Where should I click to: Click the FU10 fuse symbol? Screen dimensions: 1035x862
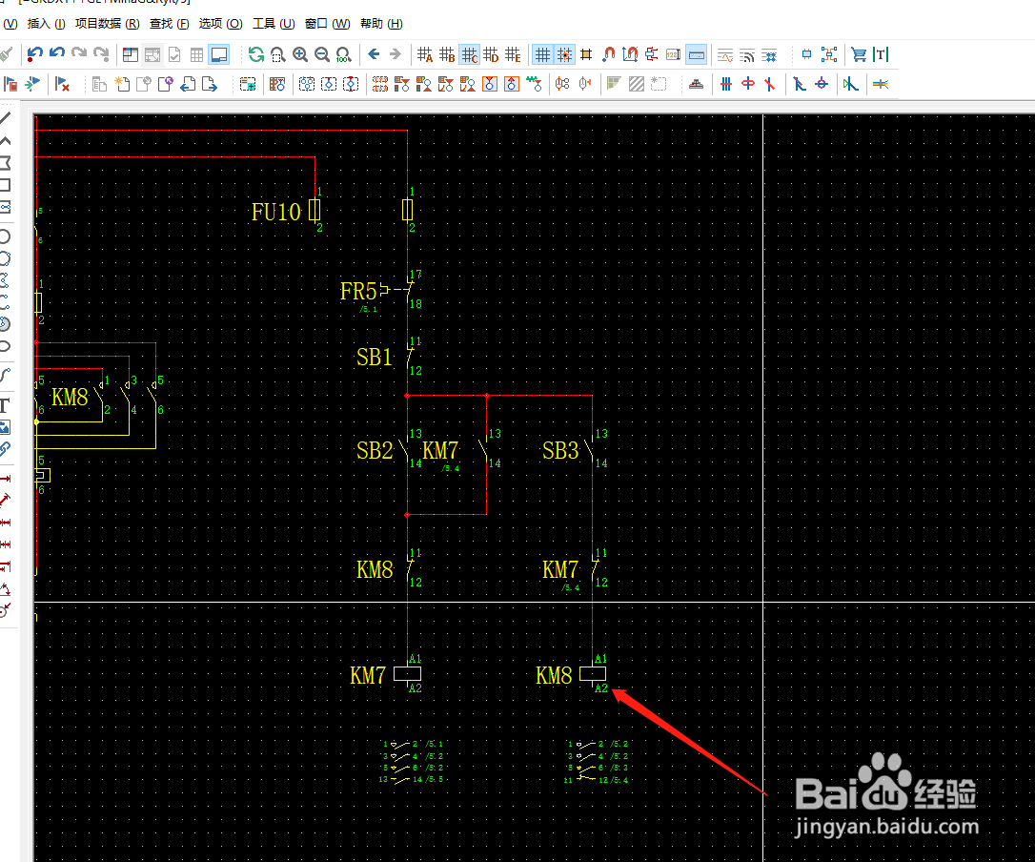tap(315, 210)
